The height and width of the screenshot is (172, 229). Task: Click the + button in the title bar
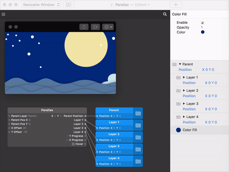(176, 4)
